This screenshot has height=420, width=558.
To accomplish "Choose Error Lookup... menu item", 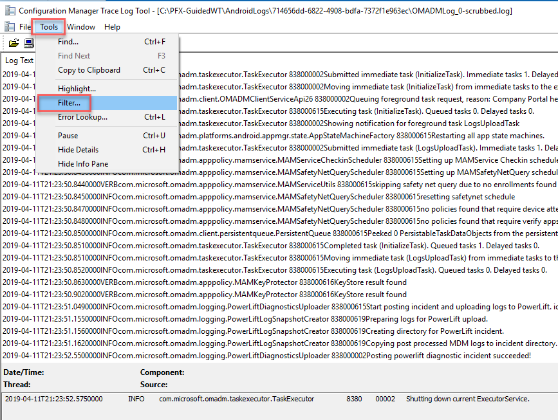I will pyautogui.click(x=107, y=117).
